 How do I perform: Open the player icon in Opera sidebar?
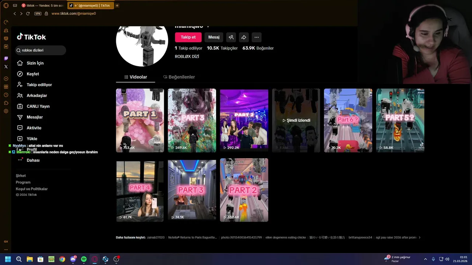tap(6, 79)
